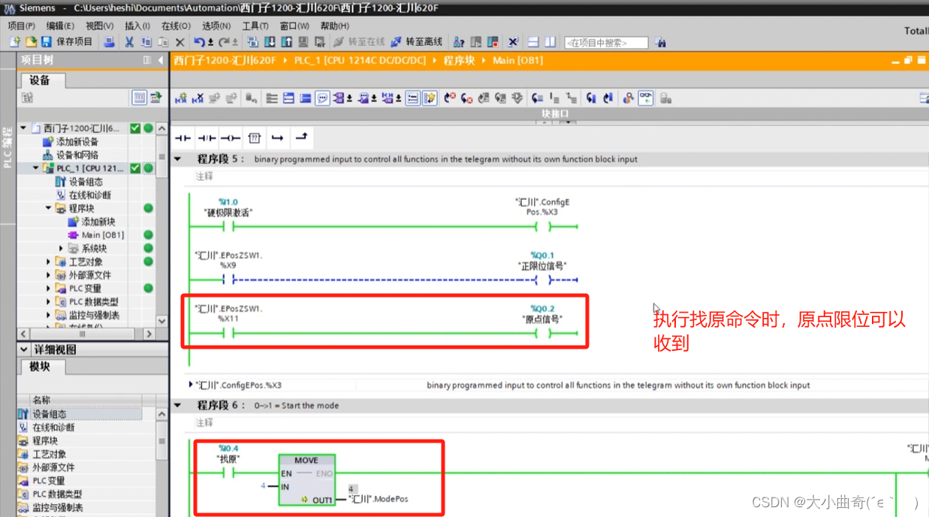
Task: Select 设备和网络 in project tree
Action: 77,155
